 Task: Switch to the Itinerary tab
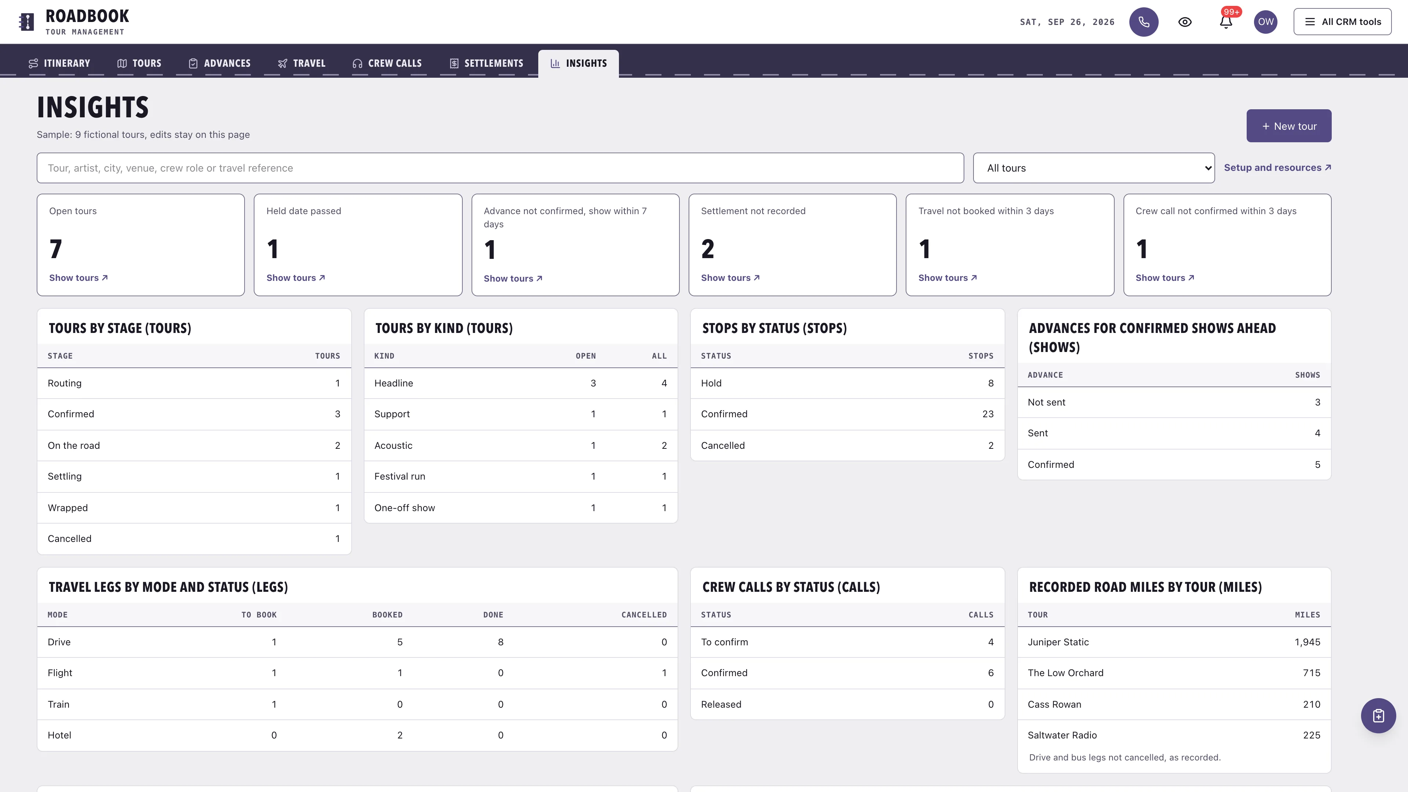59,63
